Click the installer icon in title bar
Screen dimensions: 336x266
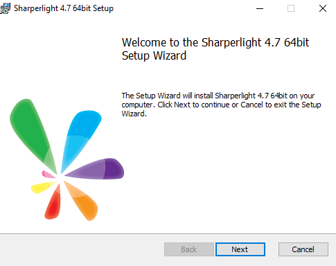(x=5, y=8)
